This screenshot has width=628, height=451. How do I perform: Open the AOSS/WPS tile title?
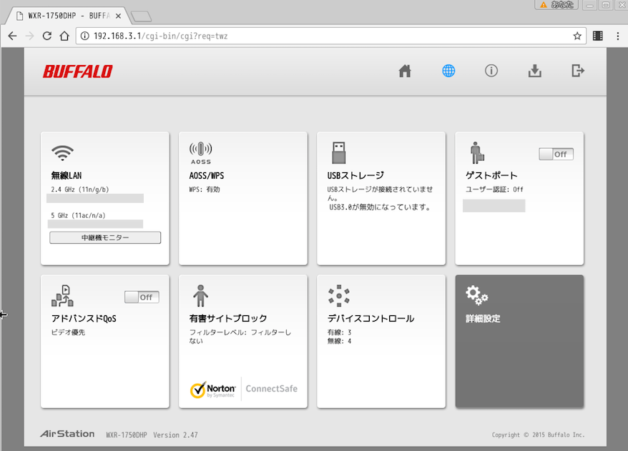tap(207, 175)
